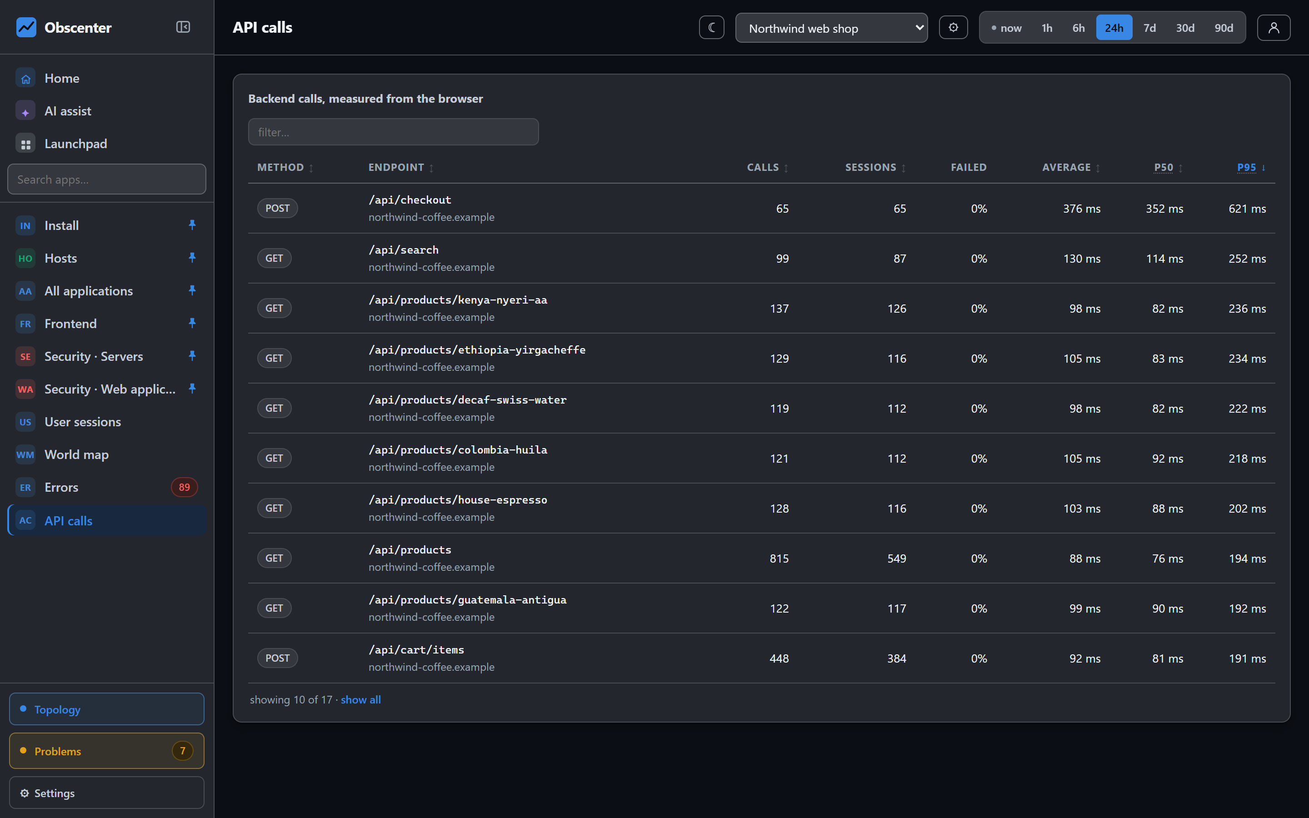Open the Install app icon
Screen dimensions: 1309x818
tap(25, 225)
